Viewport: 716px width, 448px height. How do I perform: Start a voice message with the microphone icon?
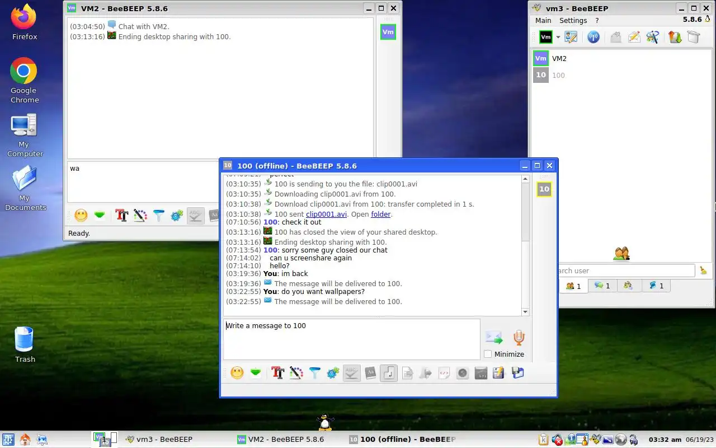coord(519,338)
